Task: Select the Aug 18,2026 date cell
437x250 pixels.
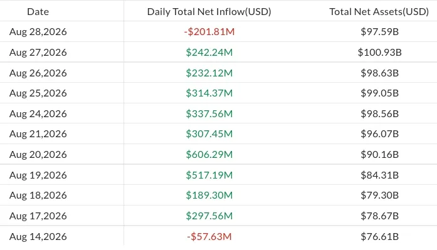Action: tap(38, 195)
